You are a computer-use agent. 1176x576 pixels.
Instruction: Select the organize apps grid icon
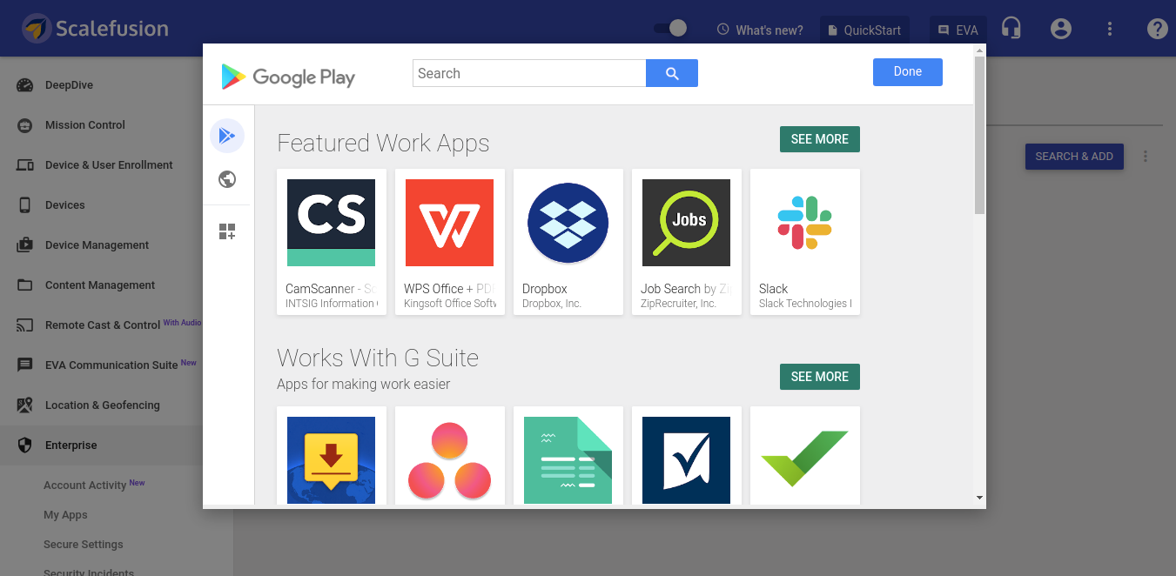pyautogui.click(x=227, y=231)
